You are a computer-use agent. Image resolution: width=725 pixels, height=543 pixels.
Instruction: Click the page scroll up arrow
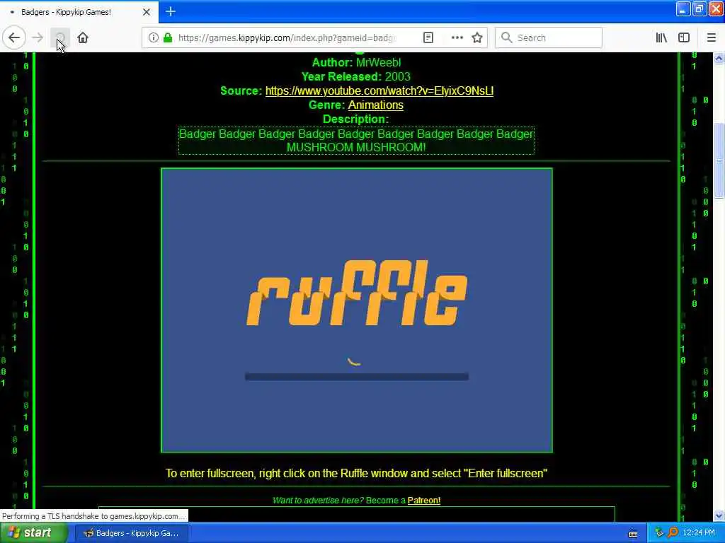[719, 59]
